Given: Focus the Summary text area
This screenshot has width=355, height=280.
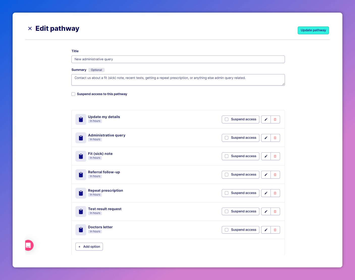Looking at the screenshot, I should coord(178,80).
